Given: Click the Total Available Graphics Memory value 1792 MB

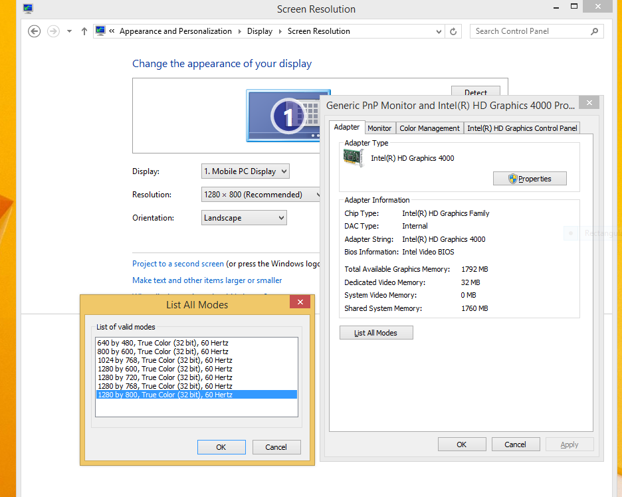Looking at the screenshot, I should (x=474, y=269).
